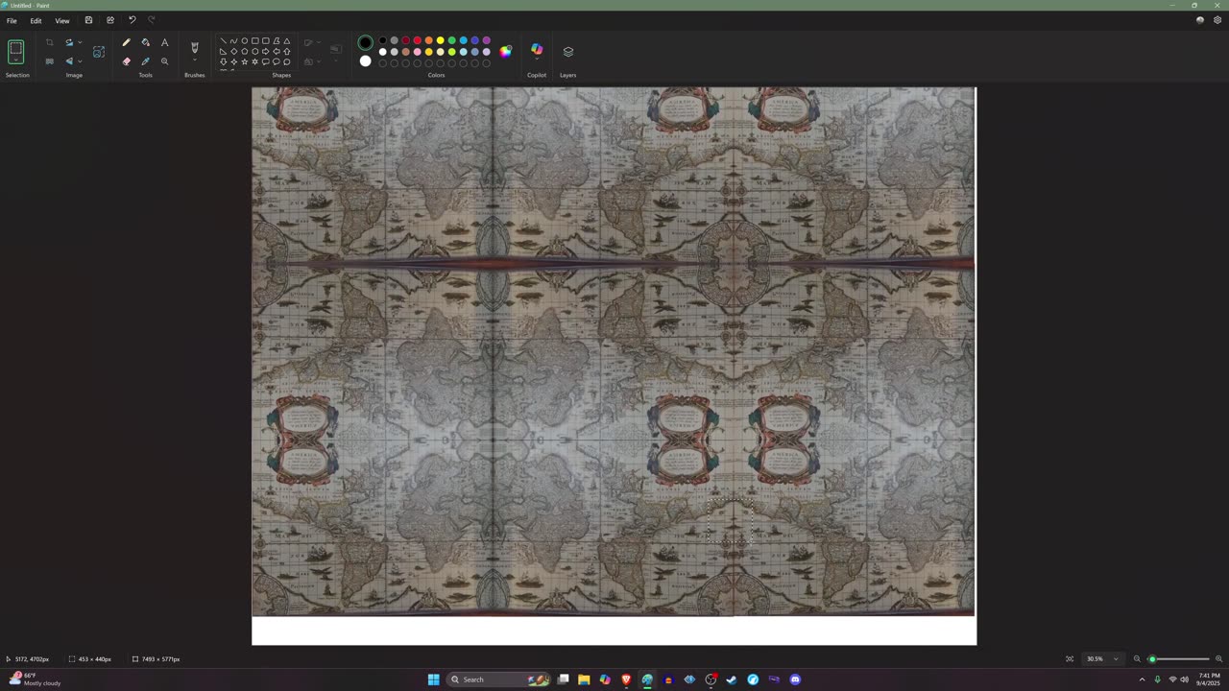The width and height of the screenshot is (1229, 691).
Task: Open the Edit menu
Action: point(36,20)
